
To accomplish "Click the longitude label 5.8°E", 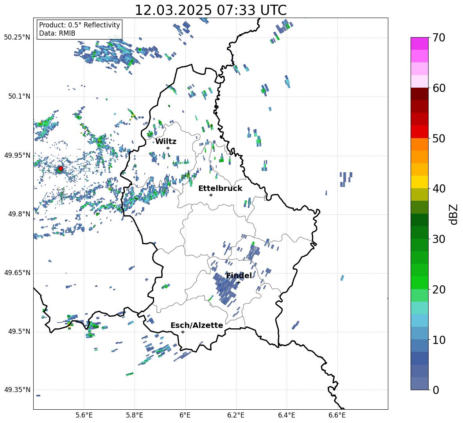I will point(135,415).
